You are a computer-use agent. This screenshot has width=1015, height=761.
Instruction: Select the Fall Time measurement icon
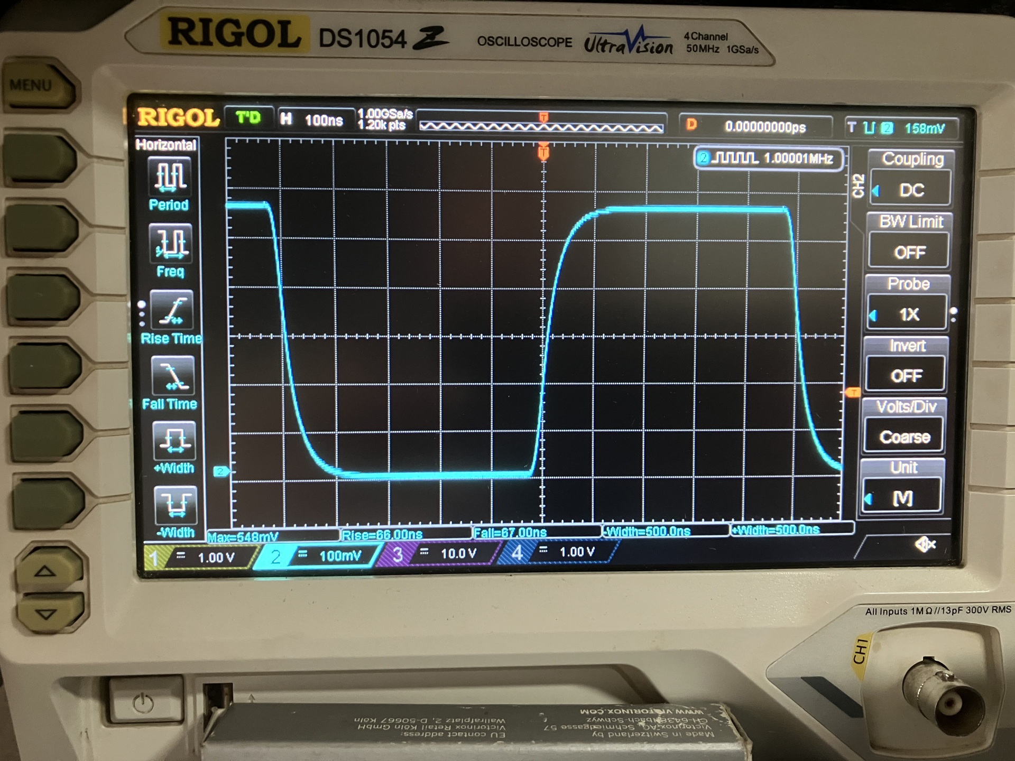pos(172,376)
